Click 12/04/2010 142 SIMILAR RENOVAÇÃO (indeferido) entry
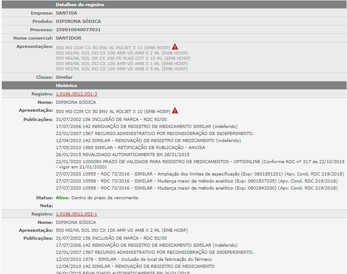Screen dimensions: 347x274 point(148,141)
